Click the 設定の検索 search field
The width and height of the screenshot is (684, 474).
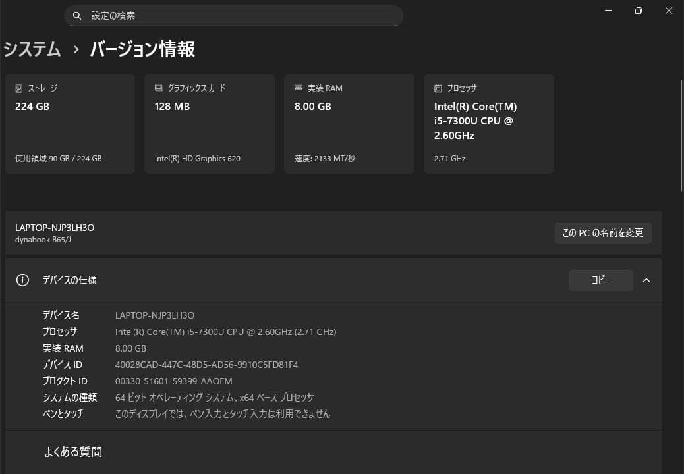point(233,15)
